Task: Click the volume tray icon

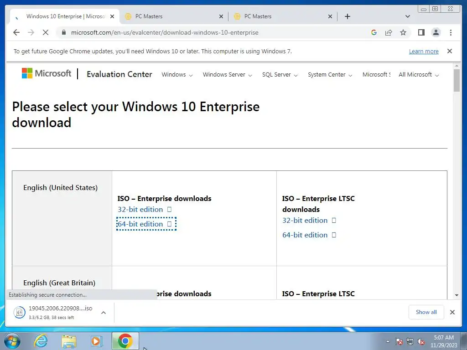Action: (x=421, y=342)
